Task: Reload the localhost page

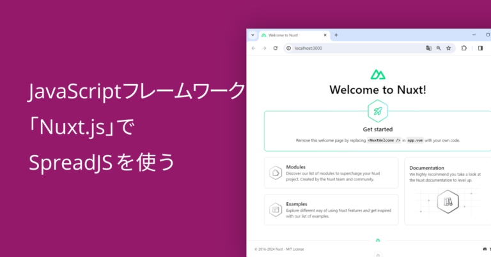Action: (x=276, y=48)
